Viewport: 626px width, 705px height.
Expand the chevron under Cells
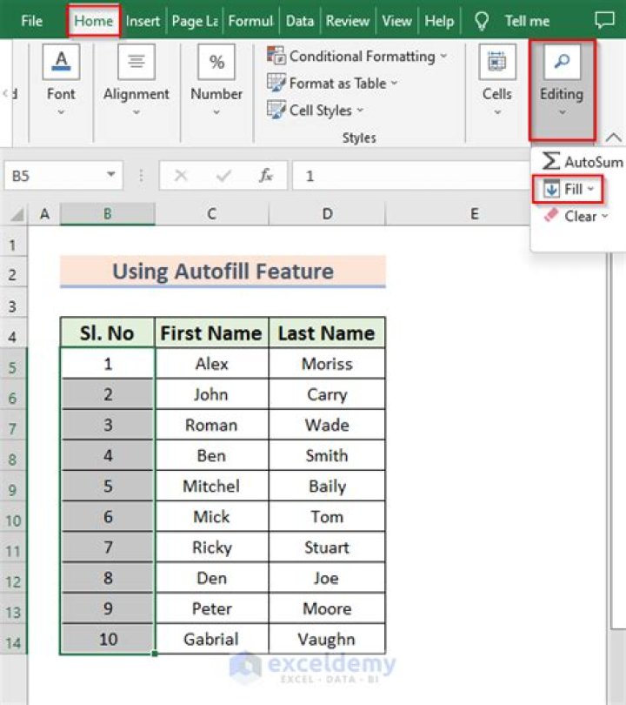[497, 112]
